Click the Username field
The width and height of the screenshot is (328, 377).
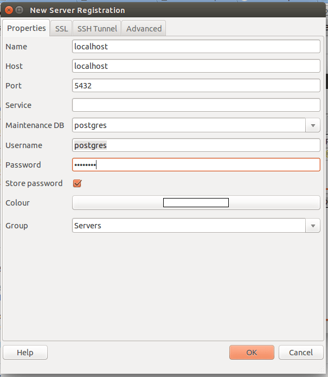[x=196, y=145]
